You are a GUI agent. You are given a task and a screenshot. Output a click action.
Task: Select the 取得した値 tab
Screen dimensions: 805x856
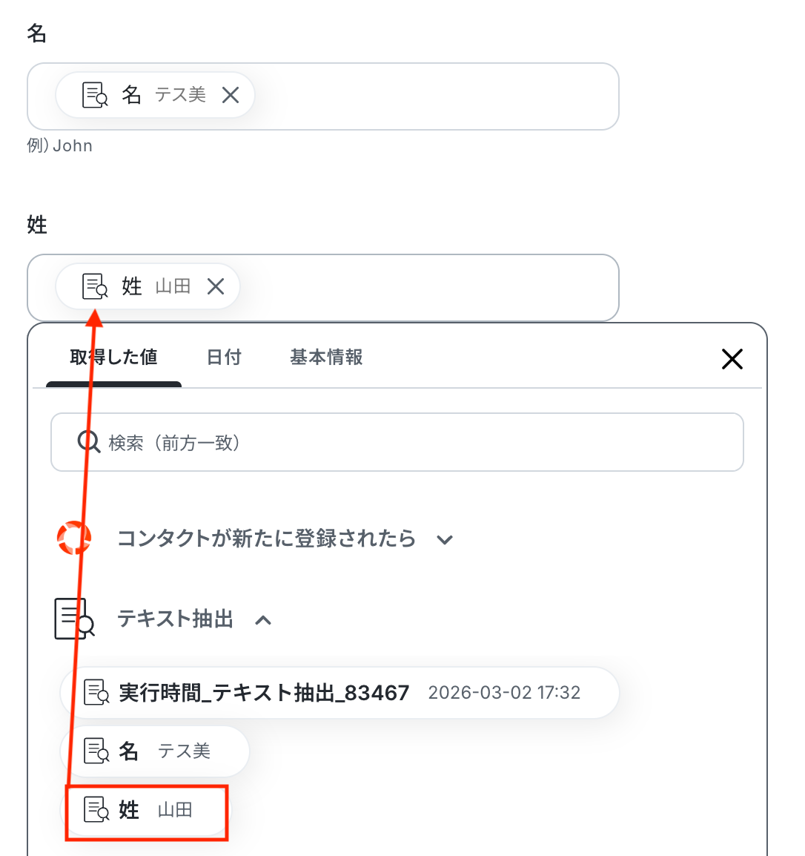pyautogui.click(x=113, y=358)
